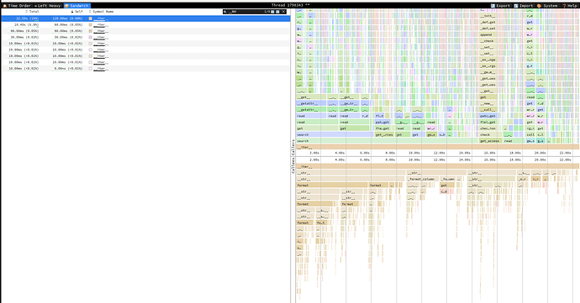The image size is (580, 303).
Task: Click the __iter__ bar in Callees chart
Action: coord(438,167)
